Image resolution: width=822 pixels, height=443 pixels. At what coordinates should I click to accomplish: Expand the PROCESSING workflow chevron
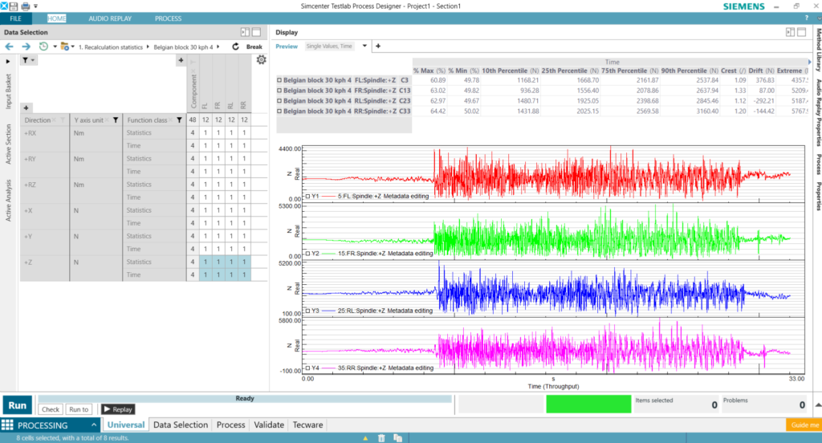coord(94,425)
